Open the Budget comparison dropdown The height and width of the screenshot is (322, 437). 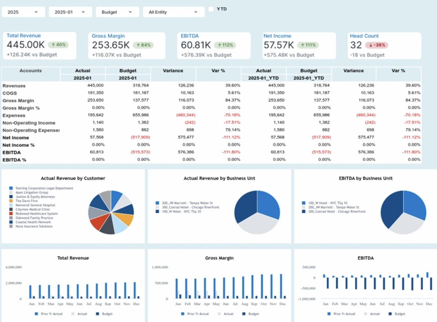pos(117,12)
